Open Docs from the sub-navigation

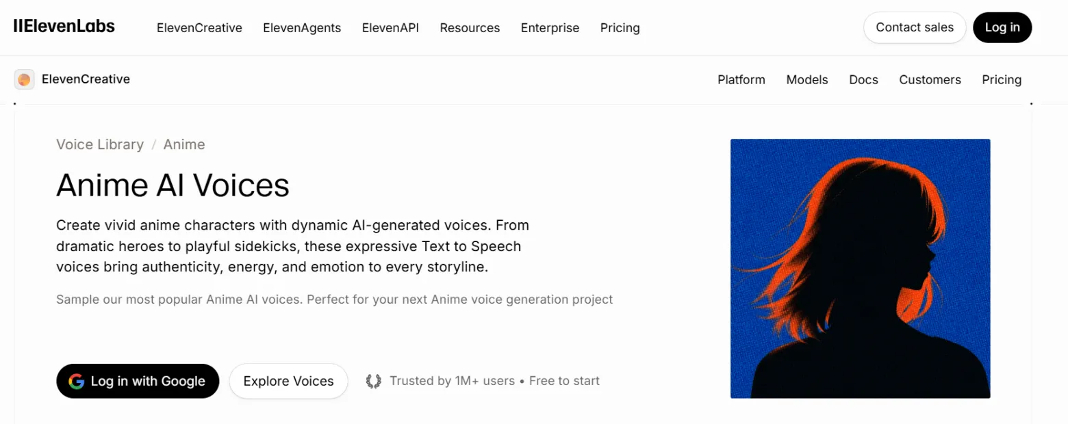(863, 80)
